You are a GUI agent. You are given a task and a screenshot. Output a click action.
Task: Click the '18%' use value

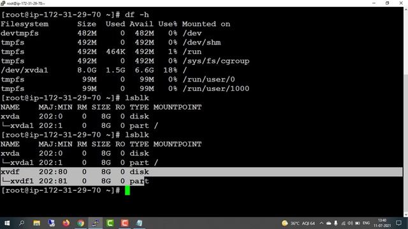[x=170, y=71]
